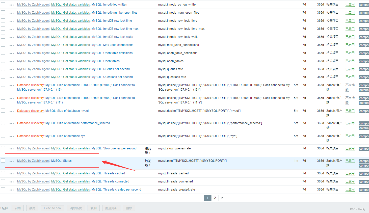Click the component tag in Threads connected row
The height and width of the screenshot is (213, 369).
(364, 182)
